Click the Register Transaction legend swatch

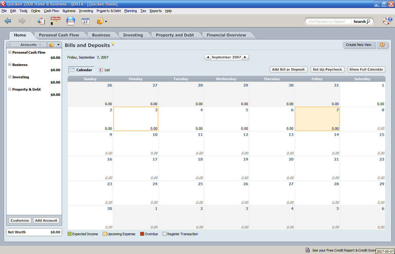[x=164, y=234]
